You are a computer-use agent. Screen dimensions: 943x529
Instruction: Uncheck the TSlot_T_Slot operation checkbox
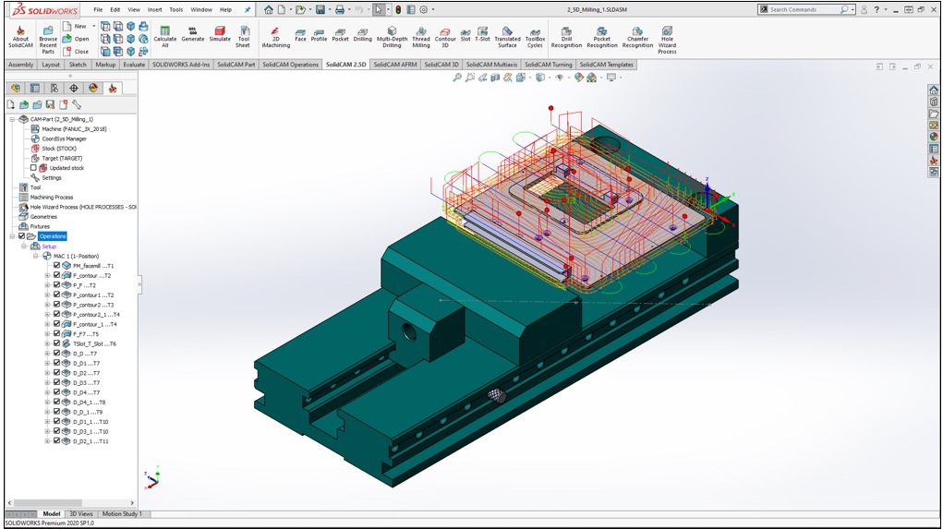56,343
